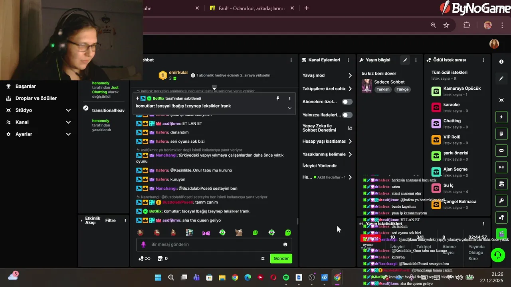Expand Yavaş mod options

(350, 75)
